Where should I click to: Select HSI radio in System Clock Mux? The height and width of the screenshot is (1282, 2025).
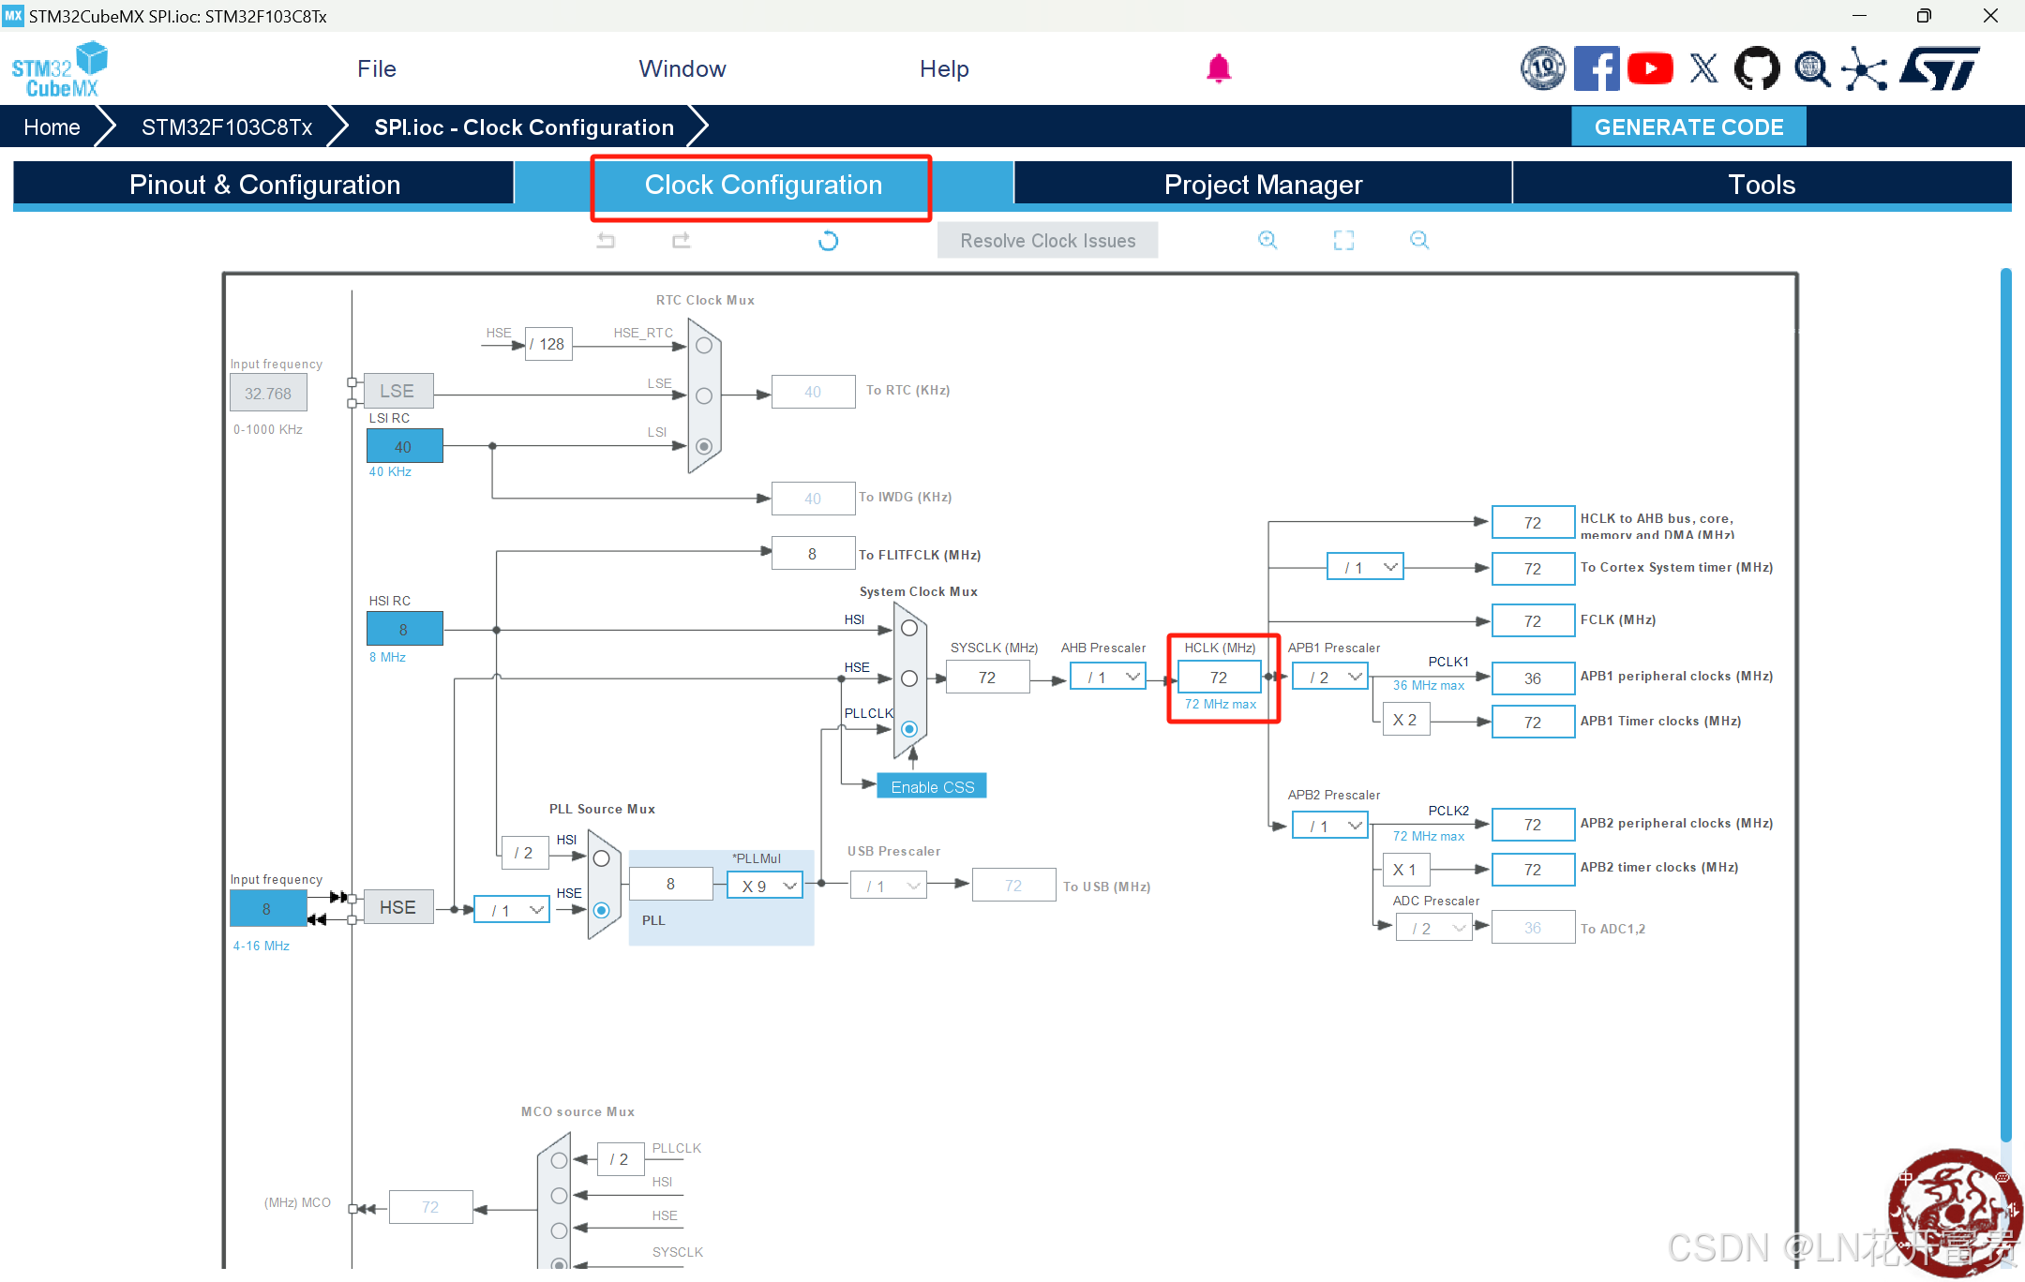point(908,628)
